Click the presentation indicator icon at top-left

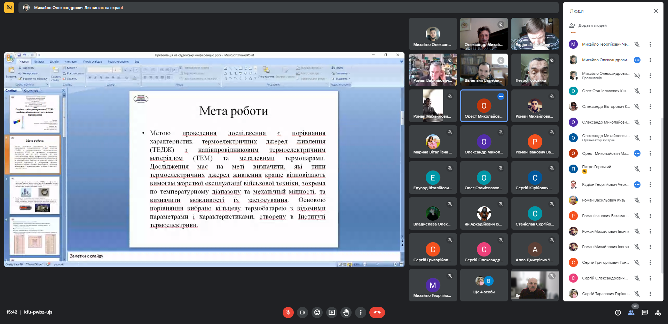click(9, 7)
